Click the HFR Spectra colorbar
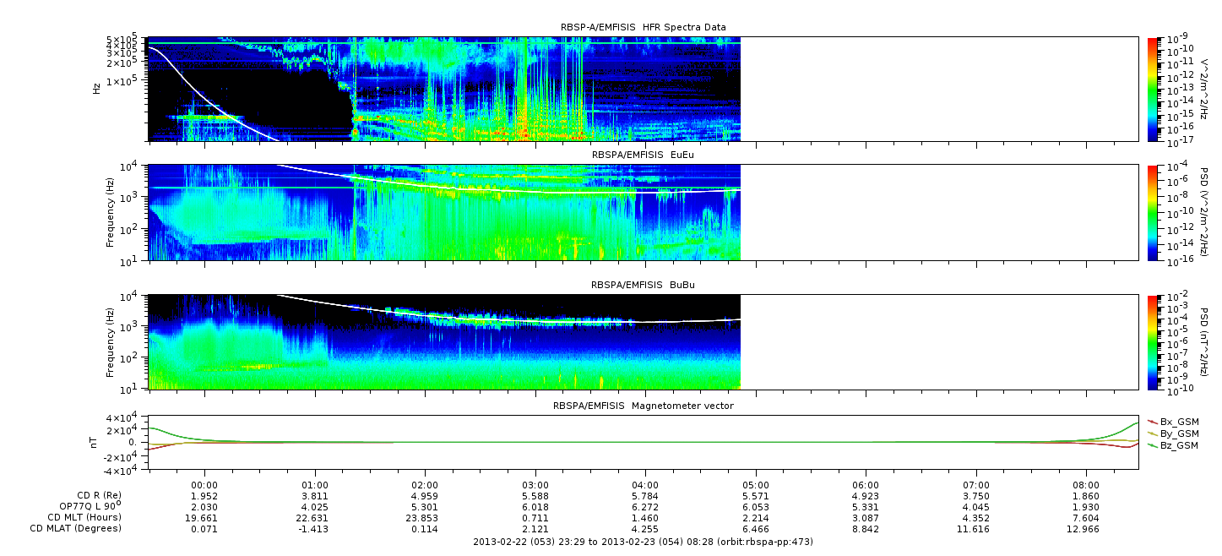The height and width of the screenshot is (556, 1222). tap(1153, 89)
